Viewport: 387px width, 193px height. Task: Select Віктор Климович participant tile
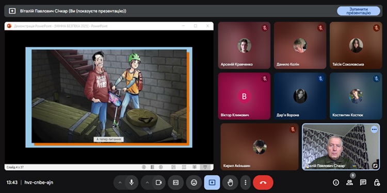pos(244,96)
